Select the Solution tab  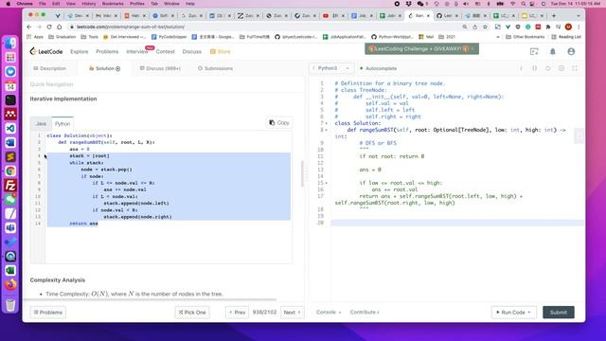click(104, 68)
